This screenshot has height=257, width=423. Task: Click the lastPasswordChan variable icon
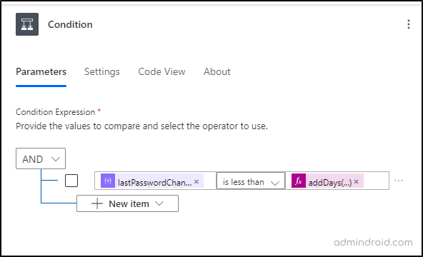pos(108,181)
